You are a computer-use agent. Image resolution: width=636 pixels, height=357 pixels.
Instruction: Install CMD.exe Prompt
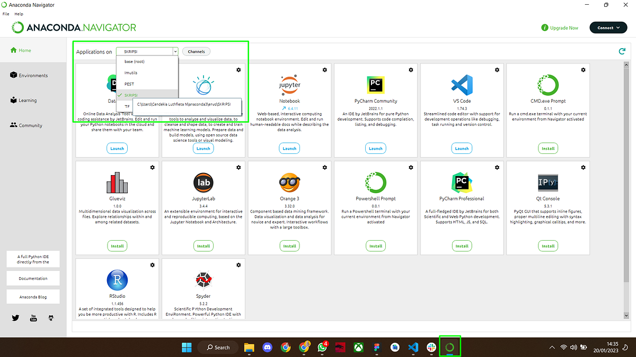coord(548,149)
